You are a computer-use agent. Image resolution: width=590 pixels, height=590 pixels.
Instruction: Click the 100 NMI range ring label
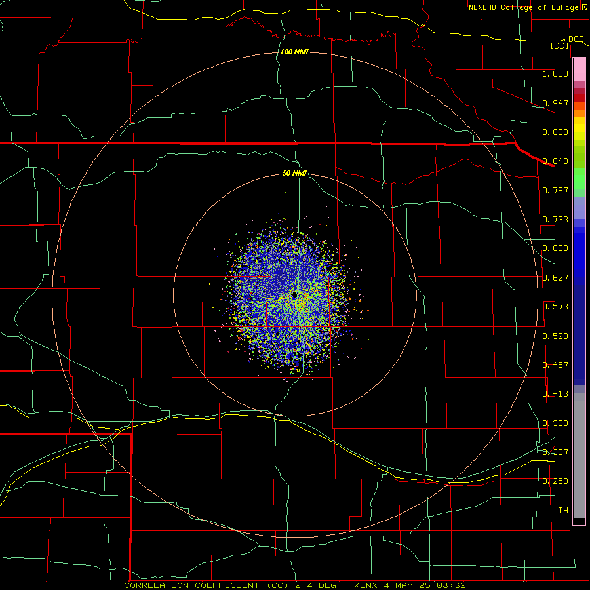pos(294,52)
